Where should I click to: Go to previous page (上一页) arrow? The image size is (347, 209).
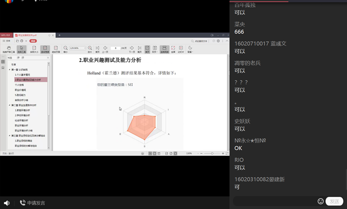(105, 49)
